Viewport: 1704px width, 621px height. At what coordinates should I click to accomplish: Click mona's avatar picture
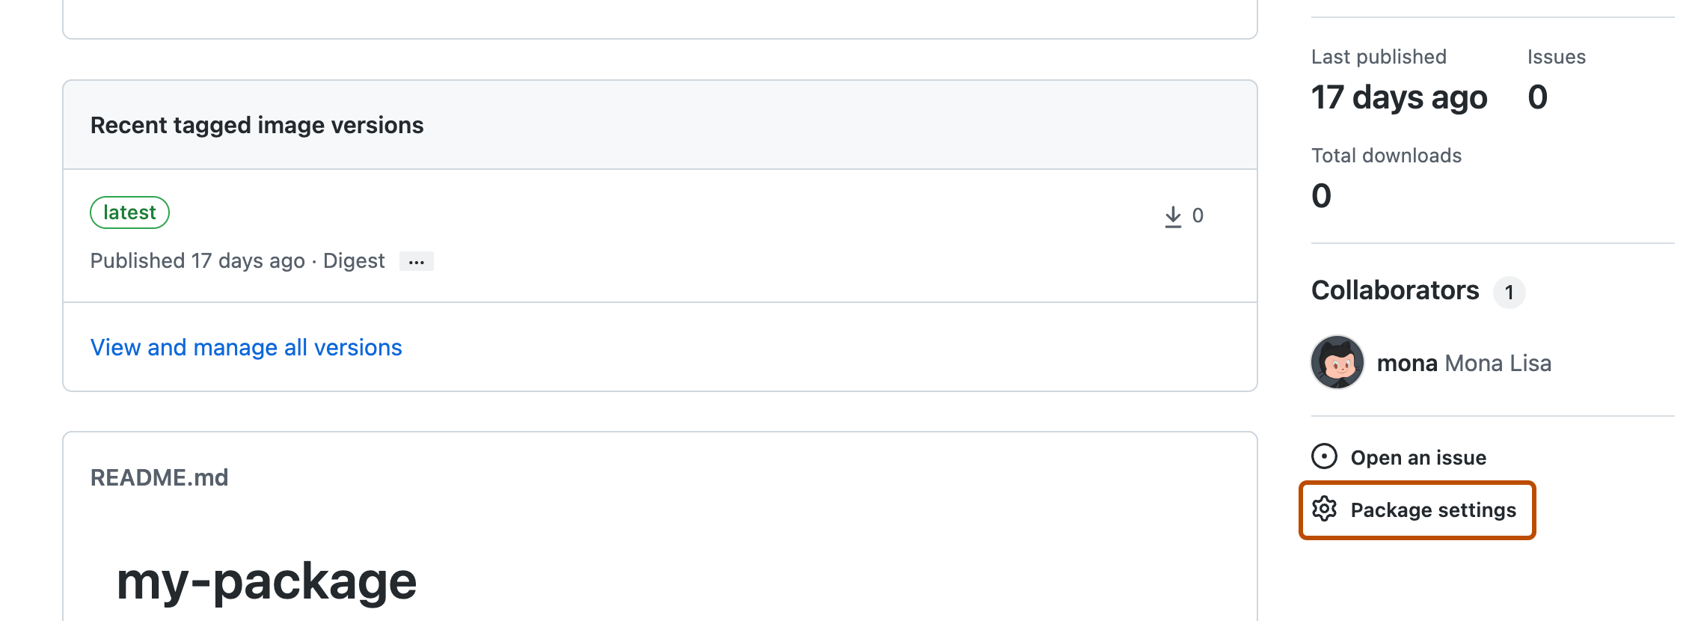tap(1337, 363)
